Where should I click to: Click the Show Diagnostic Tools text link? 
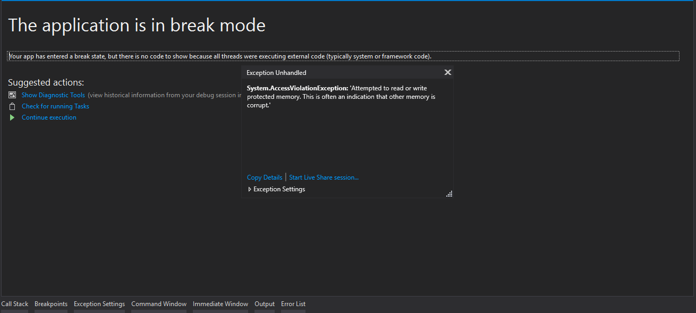pos(53,95)
